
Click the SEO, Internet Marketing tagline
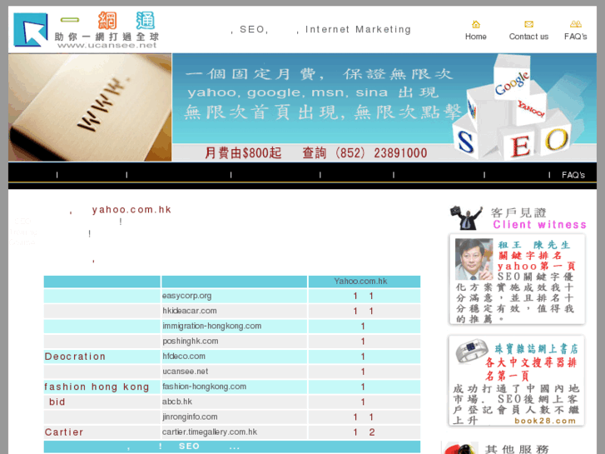321,29
